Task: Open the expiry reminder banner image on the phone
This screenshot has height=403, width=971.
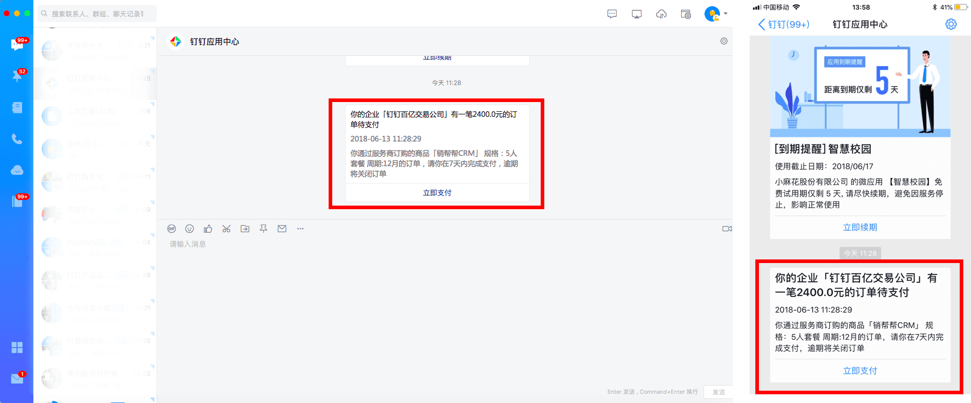Action: [x=860, y=86]
